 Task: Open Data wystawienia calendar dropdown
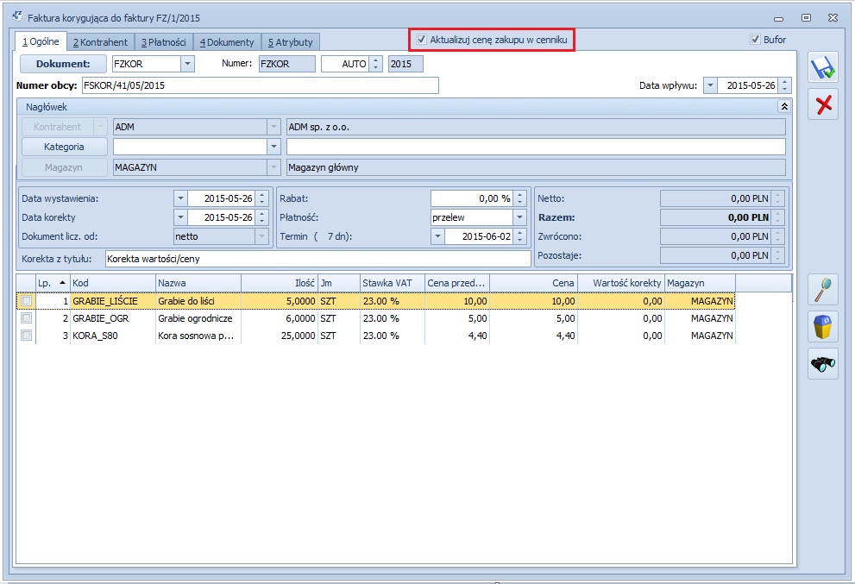(x=180, y=198)
